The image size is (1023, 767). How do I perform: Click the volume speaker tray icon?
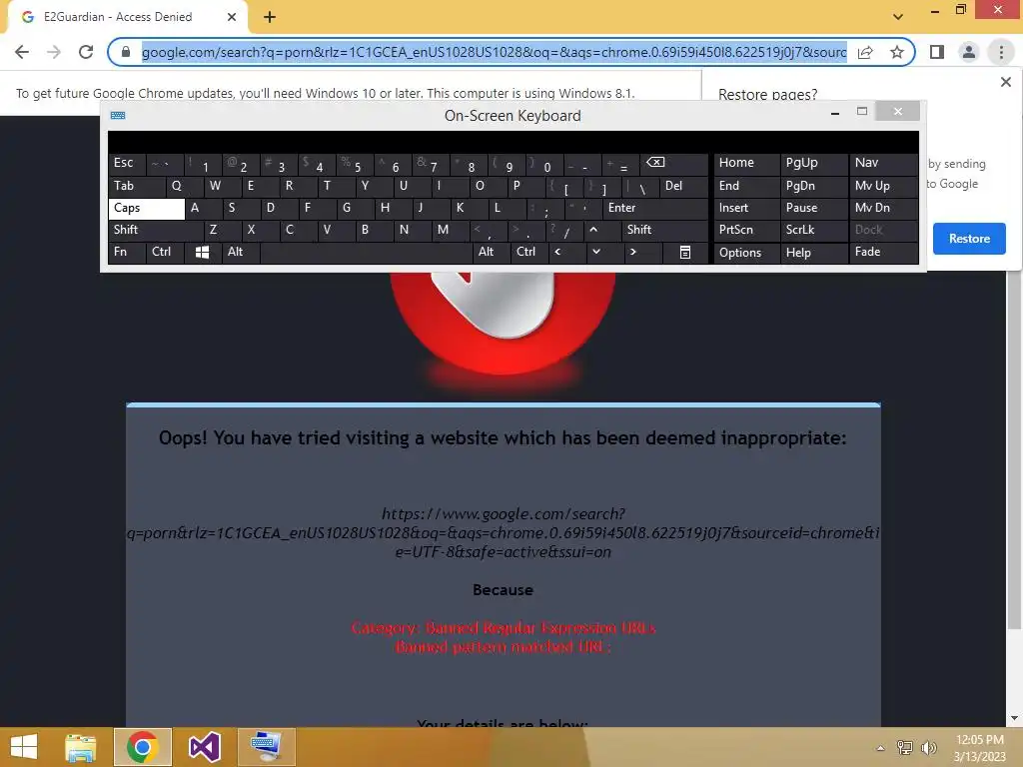point(928,748)
